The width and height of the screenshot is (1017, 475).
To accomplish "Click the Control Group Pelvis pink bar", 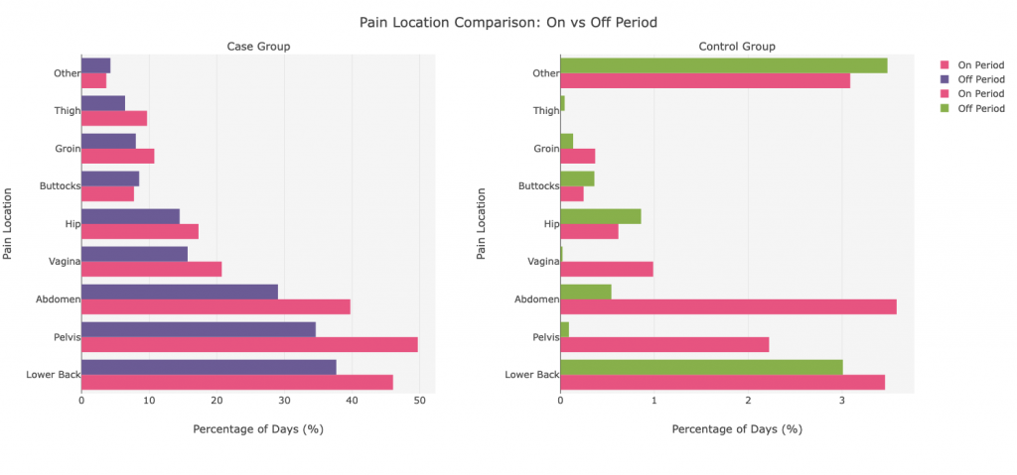I will (664, 344).
